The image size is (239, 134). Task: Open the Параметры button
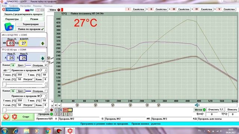pyautogui.click(x=12, y=19)
